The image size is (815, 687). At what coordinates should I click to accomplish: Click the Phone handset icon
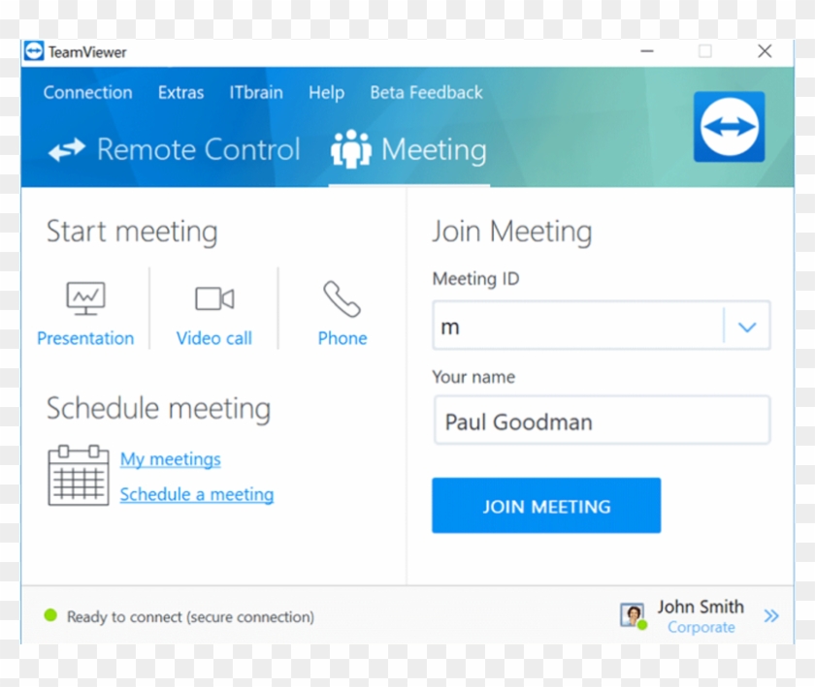(342, 299)
